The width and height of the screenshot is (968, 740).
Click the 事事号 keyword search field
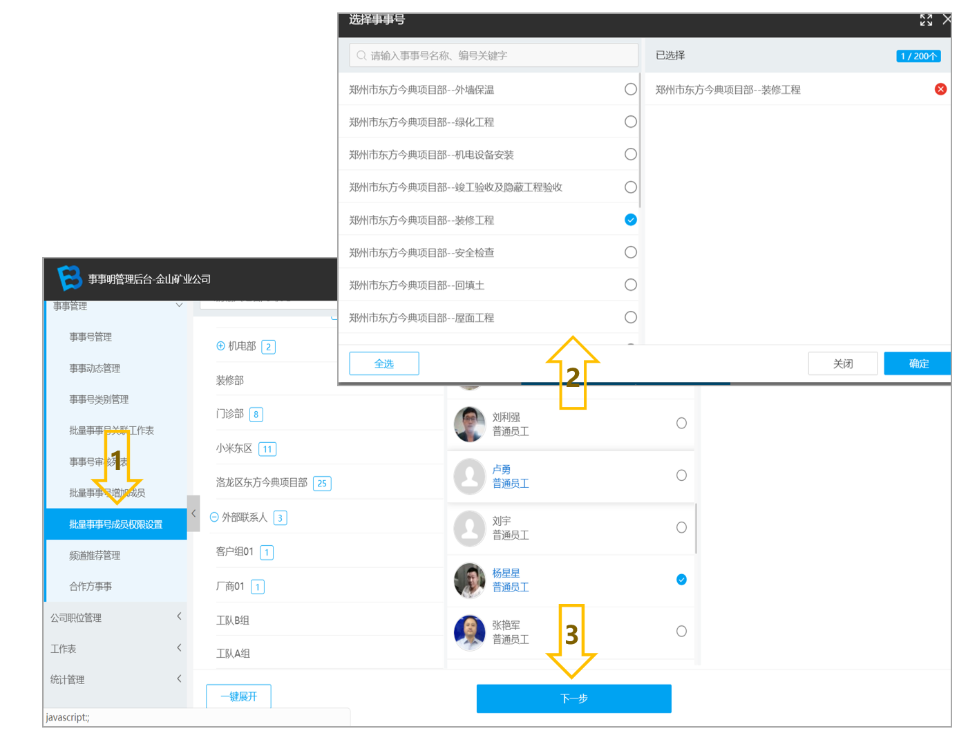493,55
